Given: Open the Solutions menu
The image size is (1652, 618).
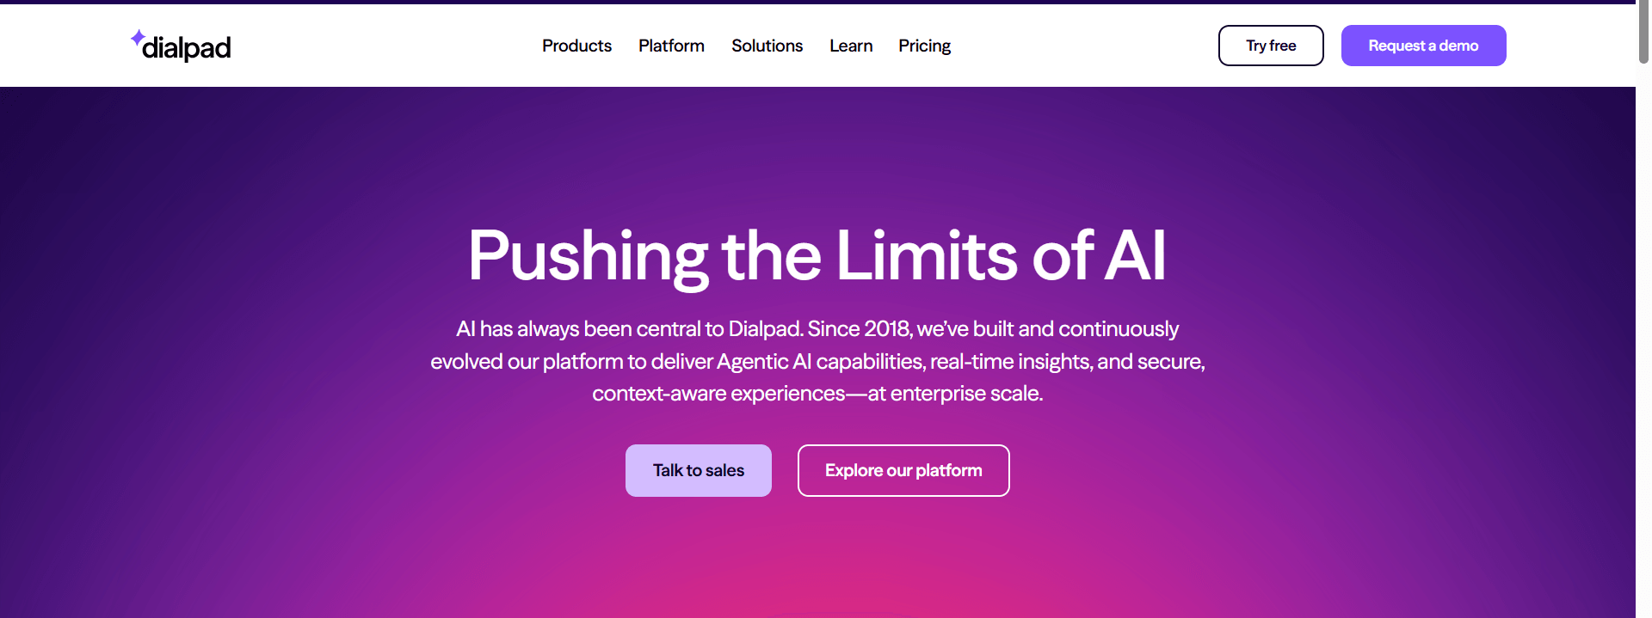Looking at the screenshot, I should pyautogui.click(x=767, y=46).
